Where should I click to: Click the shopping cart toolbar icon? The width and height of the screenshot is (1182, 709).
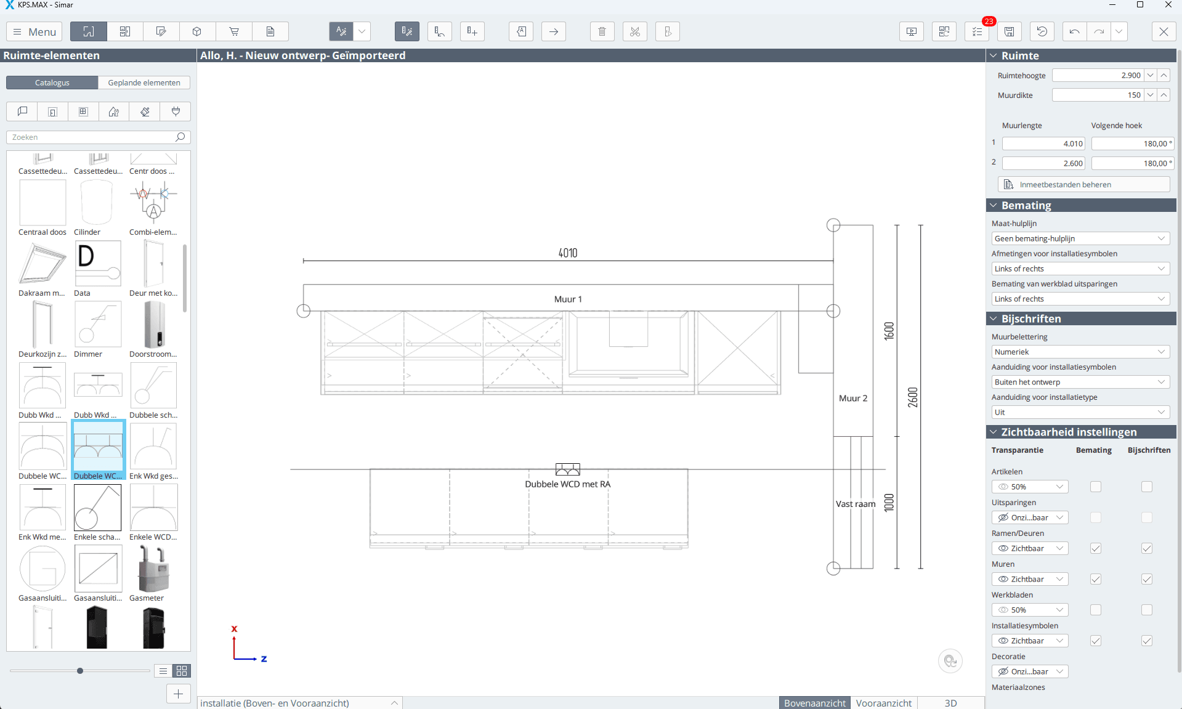click(234, 31)
